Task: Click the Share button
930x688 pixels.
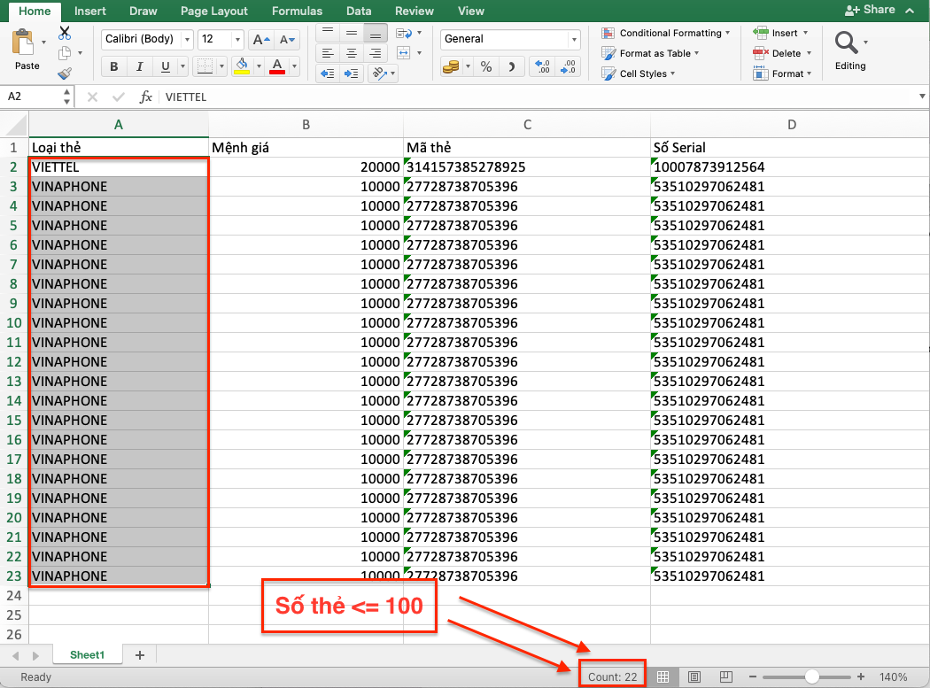Action: [x=870, y=10]
